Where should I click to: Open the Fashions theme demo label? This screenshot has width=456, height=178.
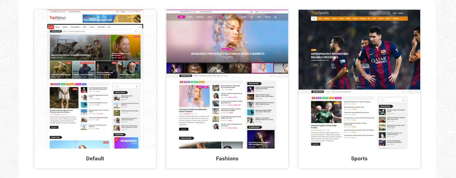pos(227,158)
